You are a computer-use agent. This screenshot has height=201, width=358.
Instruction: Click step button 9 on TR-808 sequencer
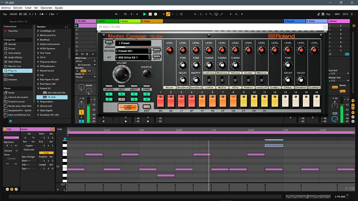[x=244, y=101]
